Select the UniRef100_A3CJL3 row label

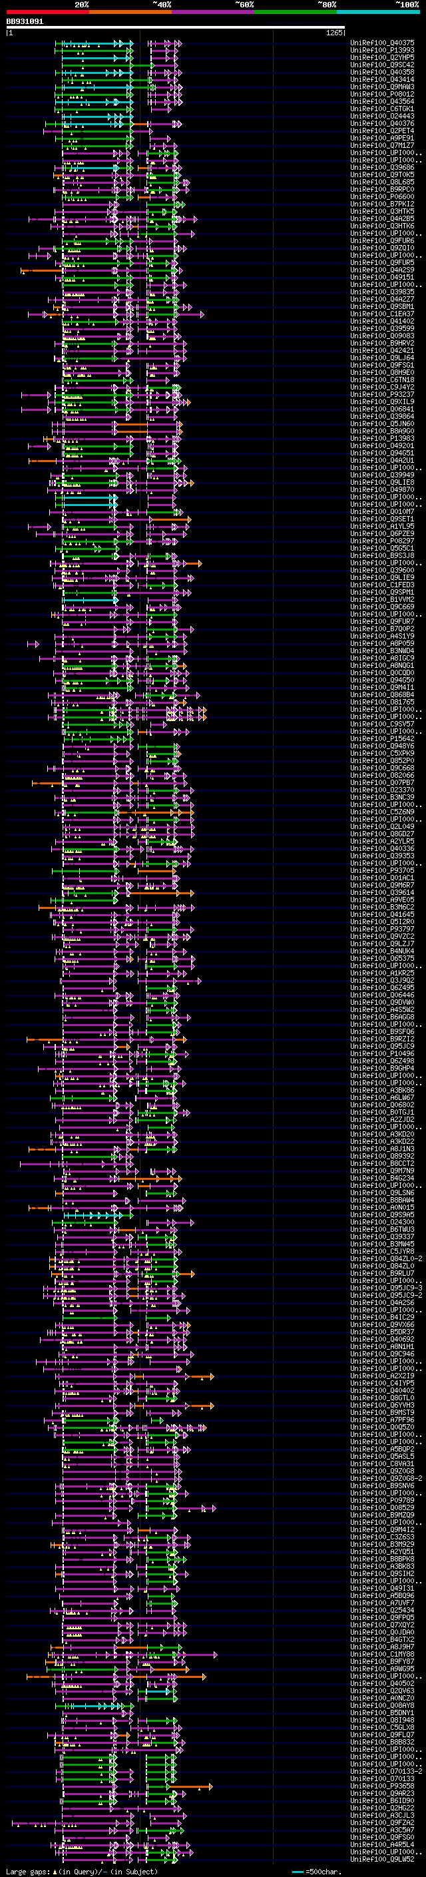382,1815
